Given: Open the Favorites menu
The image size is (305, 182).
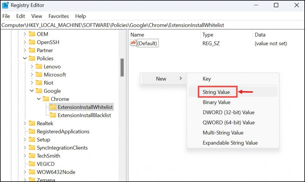Looking at the screenshot, I should click(58, 16).
